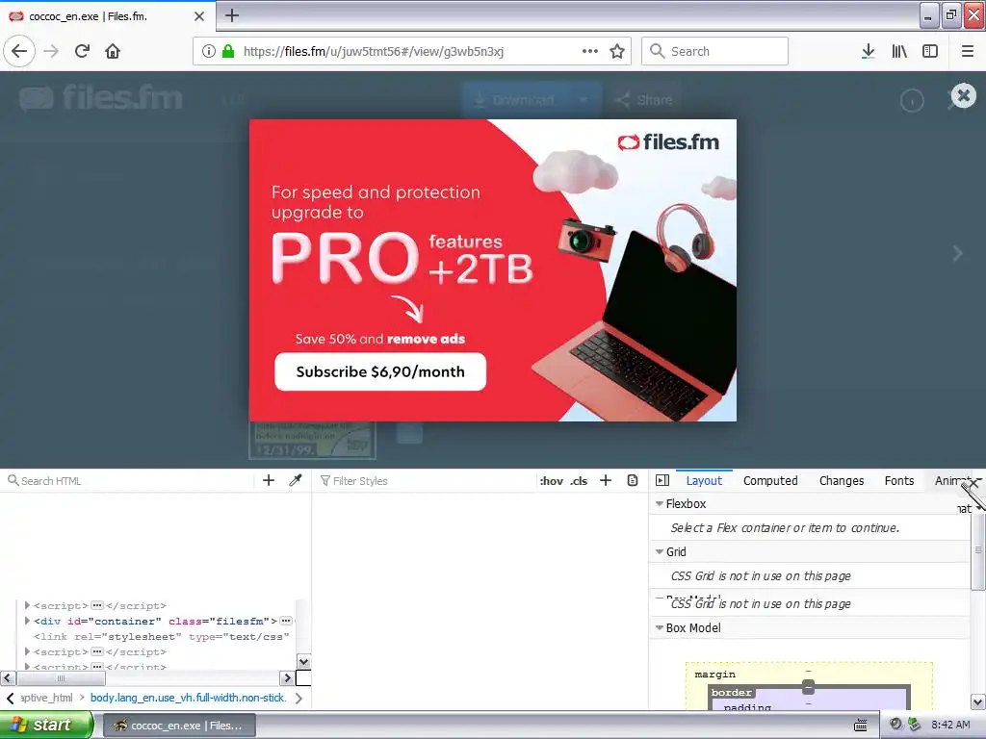Expand the div id container node
The width and height of the screenshot is (986, 739).
pyautogui.click(x=27, y=621)
